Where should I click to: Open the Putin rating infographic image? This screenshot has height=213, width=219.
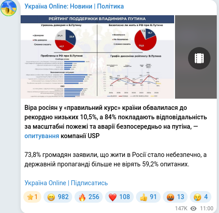tap(97, 57)
